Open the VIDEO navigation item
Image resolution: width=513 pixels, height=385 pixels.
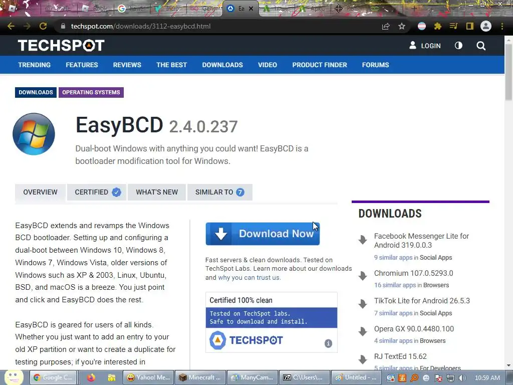[268, 65]
